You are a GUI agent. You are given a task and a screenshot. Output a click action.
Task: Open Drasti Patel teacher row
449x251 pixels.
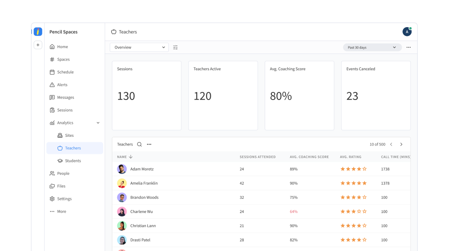coord(261,240)
